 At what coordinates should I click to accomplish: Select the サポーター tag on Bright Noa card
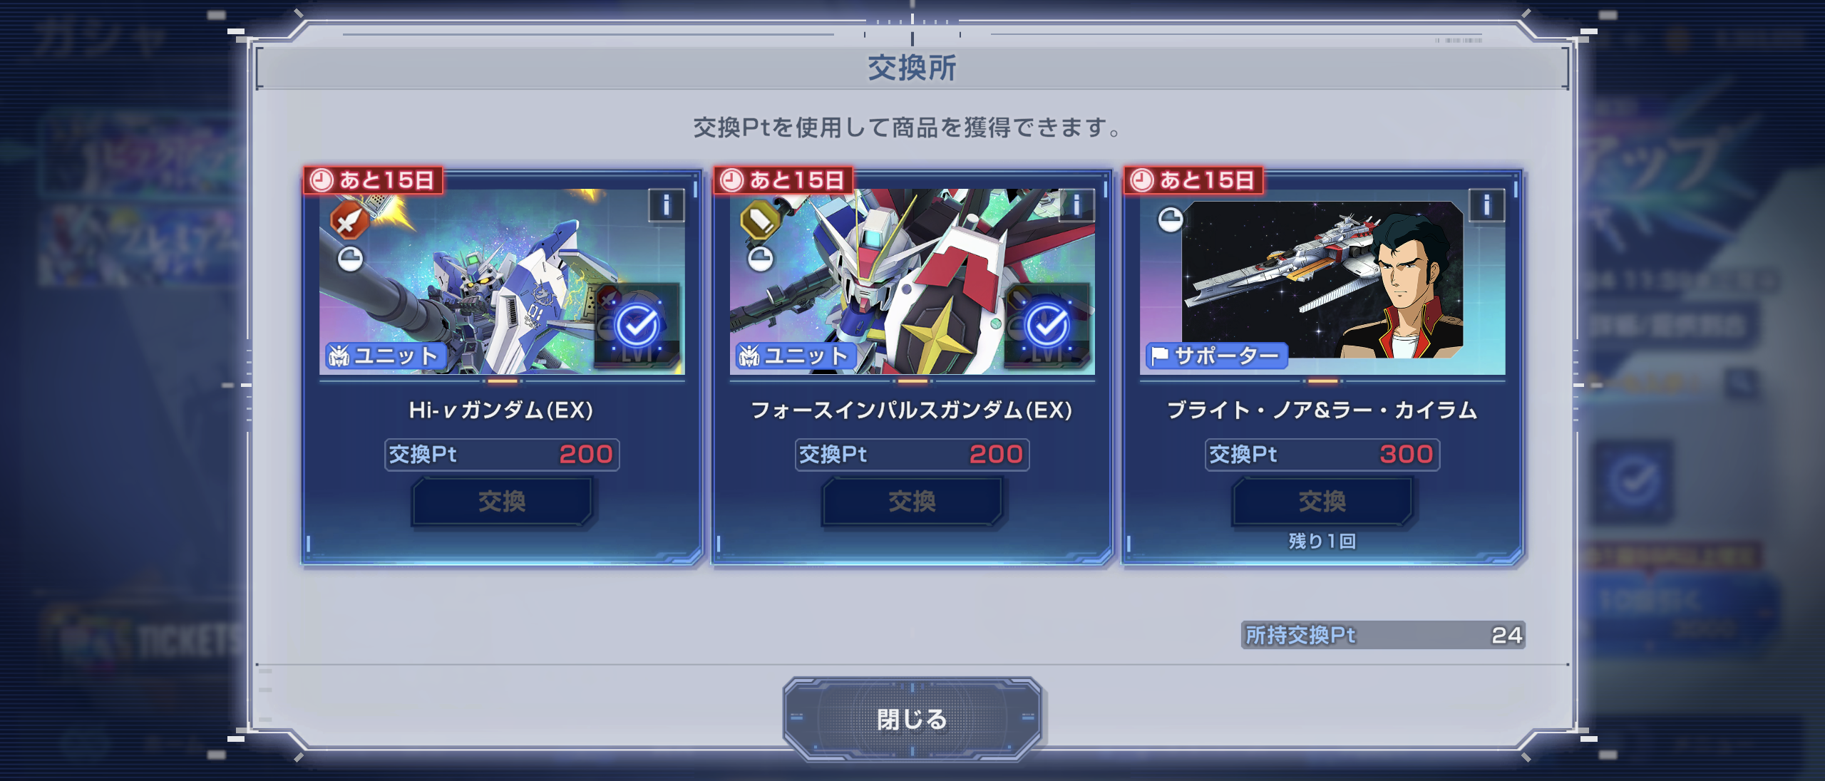tap(1216, 355)
